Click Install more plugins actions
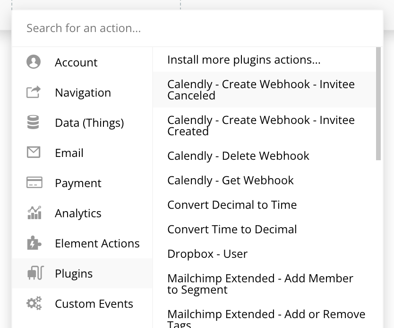 (x=264, y=60)
